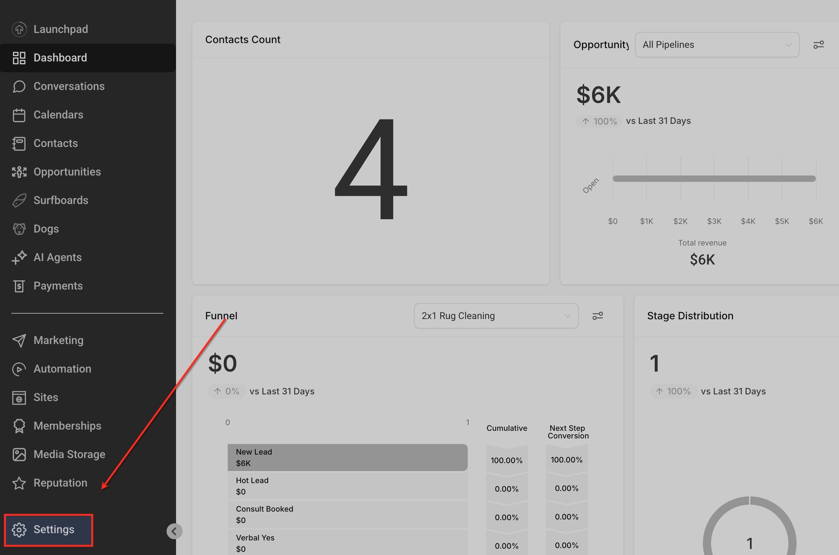The image size is (839, 555).
Task: Open Opportunity widget filter settings icon
Action: [818, 45]
